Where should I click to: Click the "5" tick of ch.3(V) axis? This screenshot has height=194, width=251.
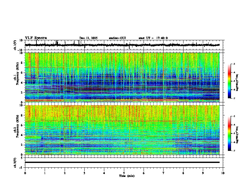tap(22, 158)
